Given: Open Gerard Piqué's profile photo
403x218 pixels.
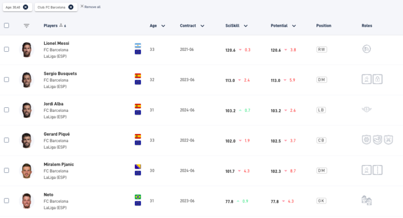Looking at the screenshot, I should [27, 140].
